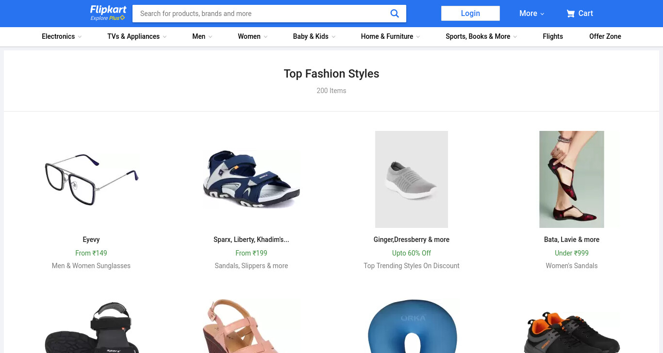Click the Upto 60% Off text

412,253
